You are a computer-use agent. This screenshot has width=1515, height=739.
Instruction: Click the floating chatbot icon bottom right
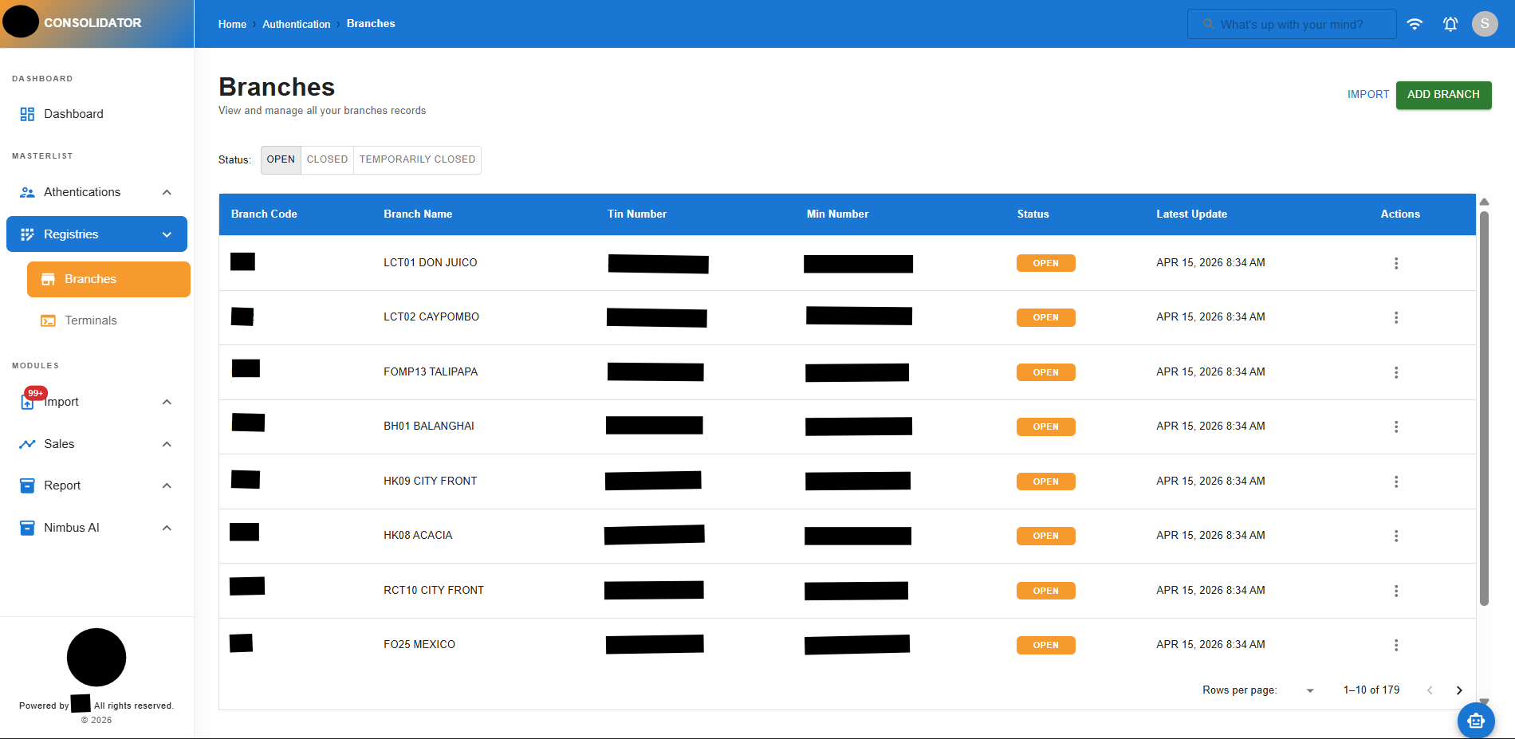click(x=1475, y=720)
